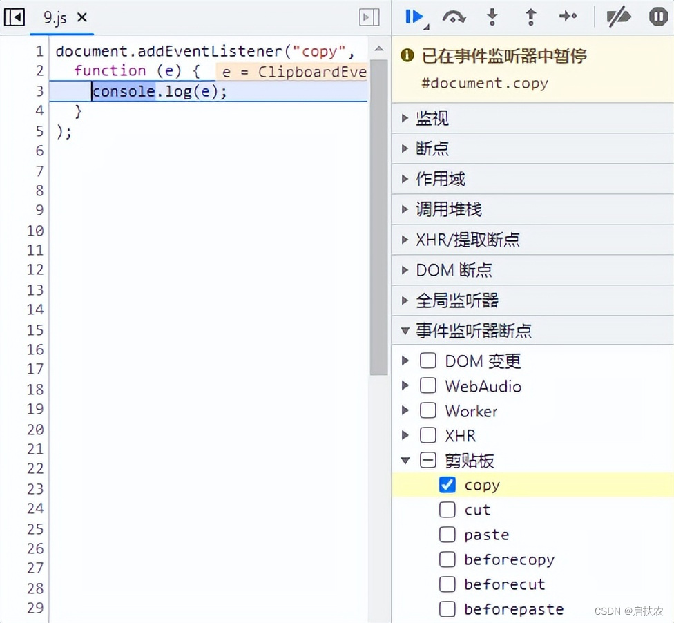Toggle pause on exceptions
674x623 pixels.
(x=658, y=17)
